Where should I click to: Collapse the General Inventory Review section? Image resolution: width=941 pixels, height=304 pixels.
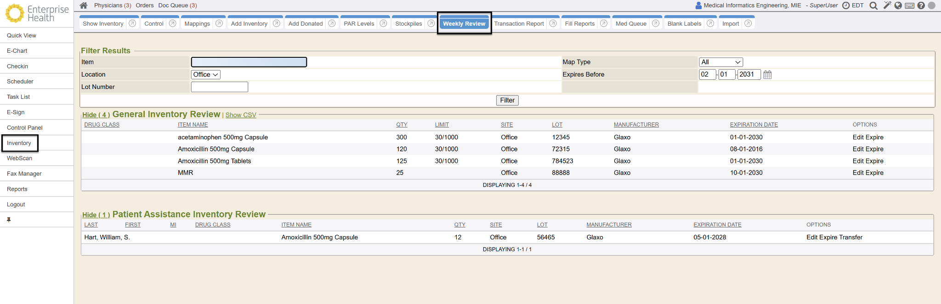[x=96, y=115]
